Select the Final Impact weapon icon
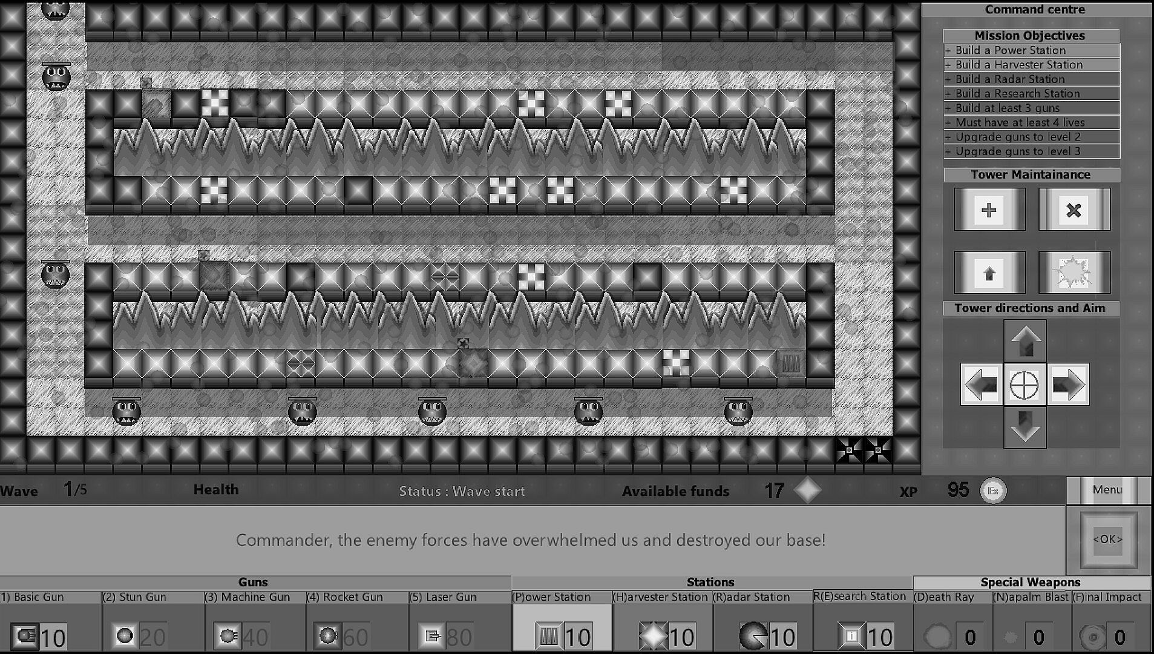 coord(1093,637)
